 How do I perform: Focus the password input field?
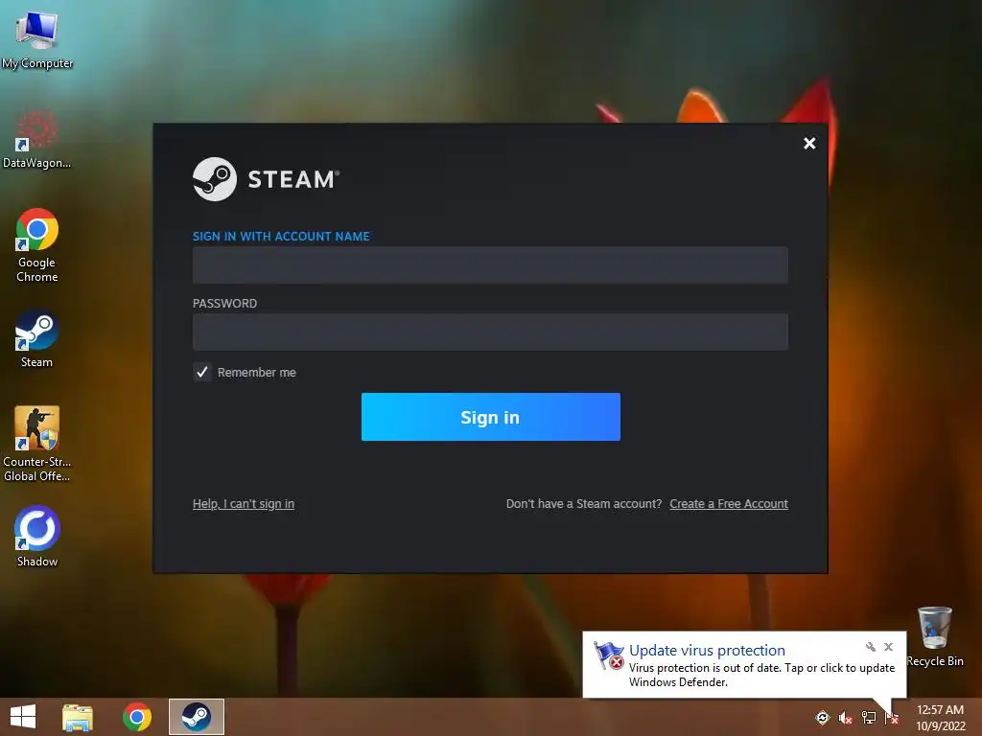[x=490, y=332]
